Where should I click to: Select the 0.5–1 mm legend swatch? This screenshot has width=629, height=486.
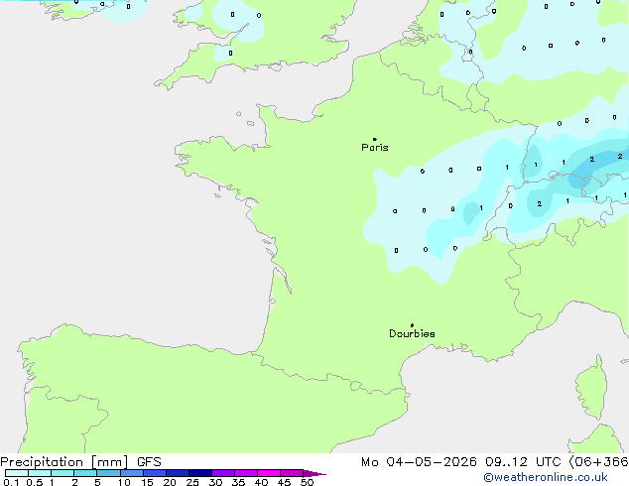click(x=40, y=473)
